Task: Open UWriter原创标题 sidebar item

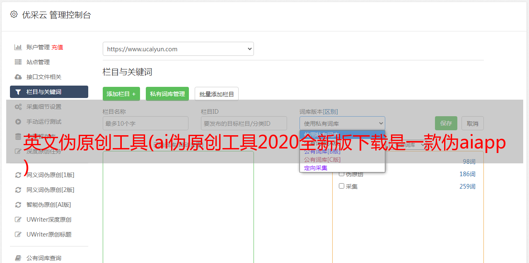Action: 49,234
